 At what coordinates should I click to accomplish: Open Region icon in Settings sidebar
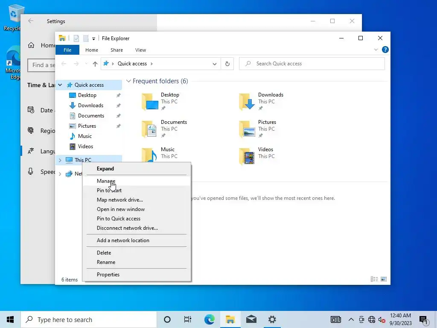tap(31, 130)
